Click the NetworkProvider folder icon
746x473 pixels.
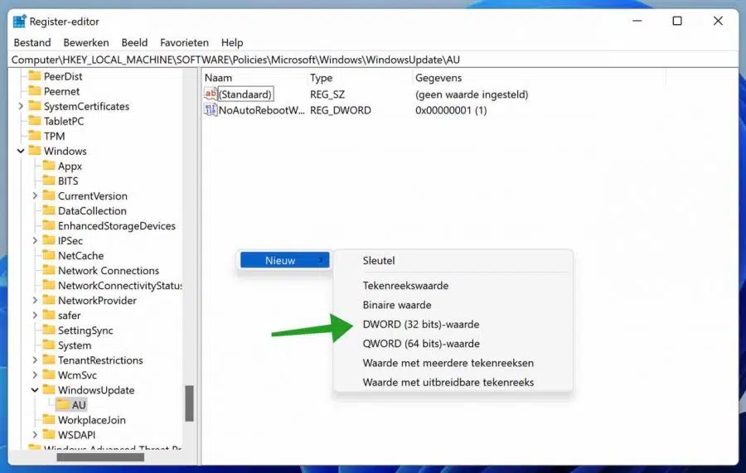(x=49, y=301)
